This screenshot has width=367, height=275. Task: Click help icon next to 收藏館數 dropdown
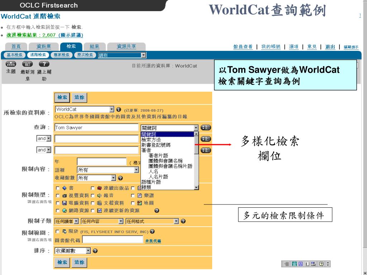point(120,178)
